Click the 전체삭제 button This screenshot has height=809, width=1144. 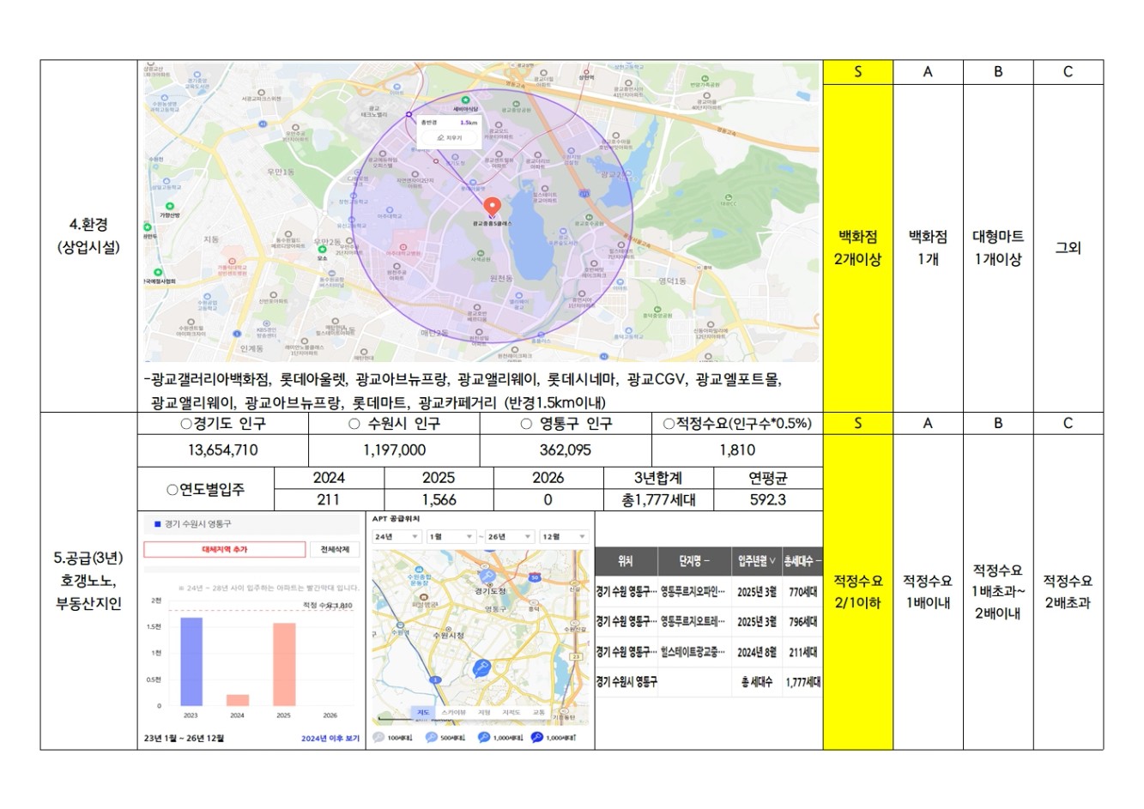(x=335, y=549)
